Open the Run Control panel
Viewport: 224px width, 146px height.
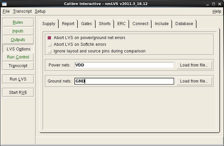click(18, 57)
